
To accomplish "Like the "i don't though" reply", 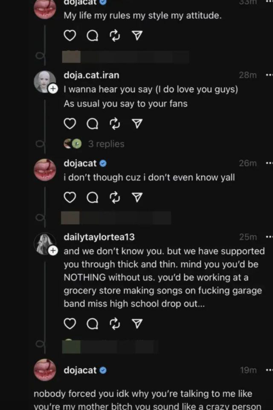I will pyautogui.click(x=70, y=198).
